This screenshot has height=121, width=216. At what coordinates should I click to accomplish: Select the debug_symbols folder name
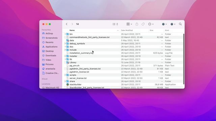(x=77, y=43)
